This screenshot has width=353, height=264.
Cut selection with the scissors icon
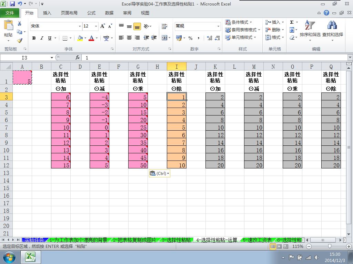pyautogui.click(x=20, y=23)
